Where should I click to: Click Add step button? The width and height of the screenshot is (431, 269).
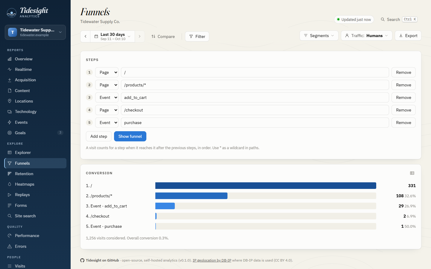point(99,136)
